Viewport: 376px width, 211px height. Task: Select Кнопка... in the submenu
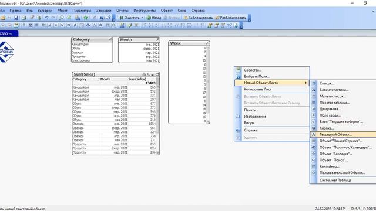[x=343, y=128]
